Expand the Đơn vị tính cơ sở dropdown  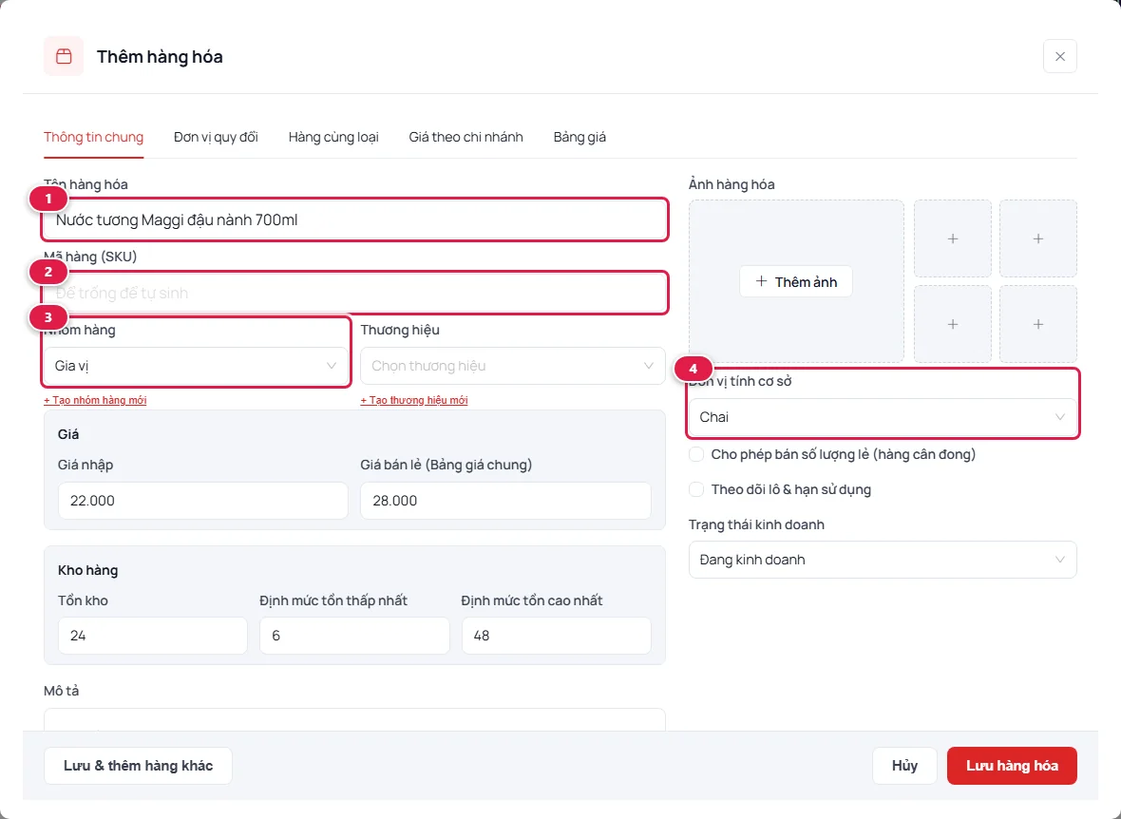tap(883, 417)
